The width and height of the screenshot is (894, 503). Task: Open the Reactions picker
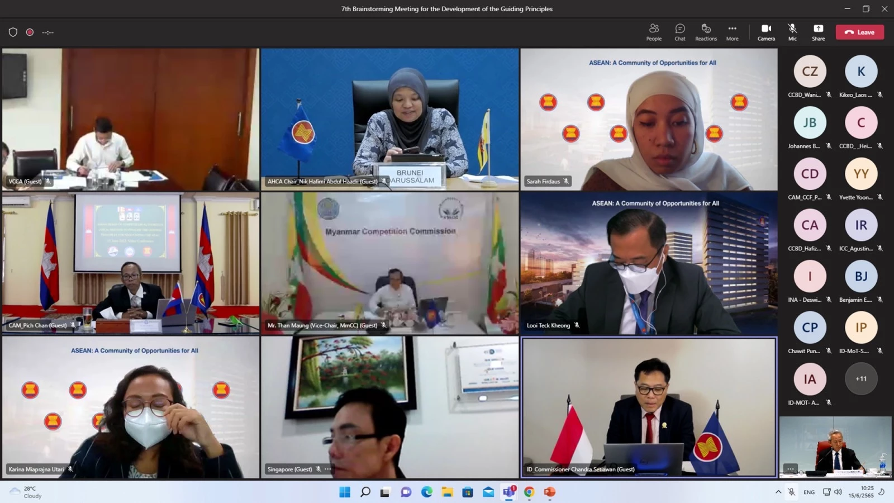coord(706,32)
